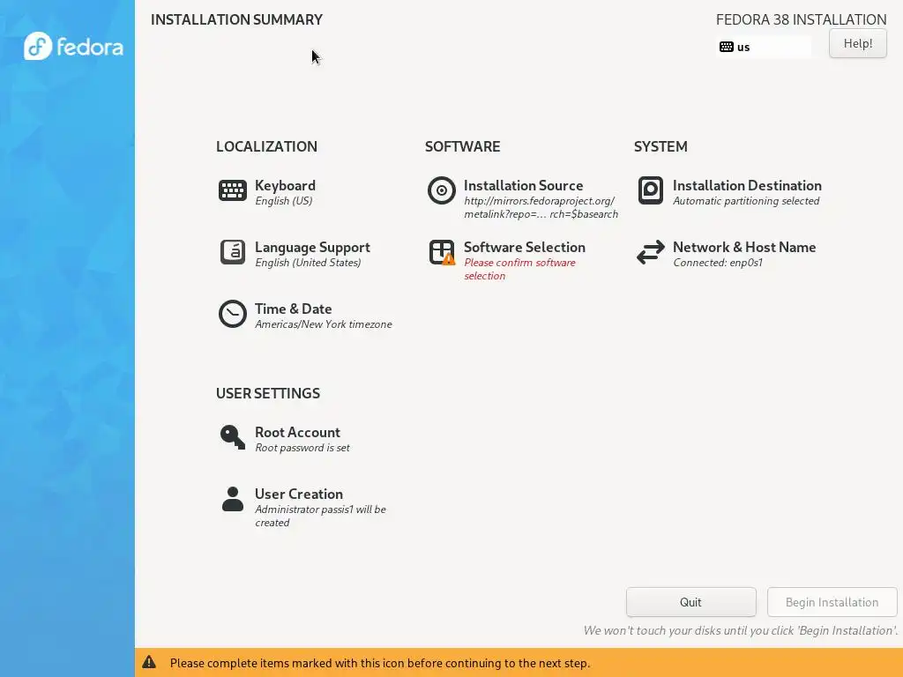Open Installation Destination settings
This screenshot has height=677, width=903.
[747, 185]
